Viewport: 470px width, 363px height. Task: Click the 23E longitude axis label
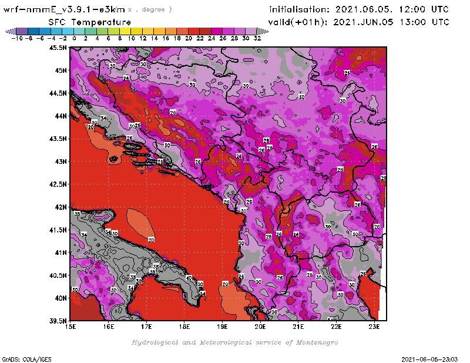pos(374,327)
